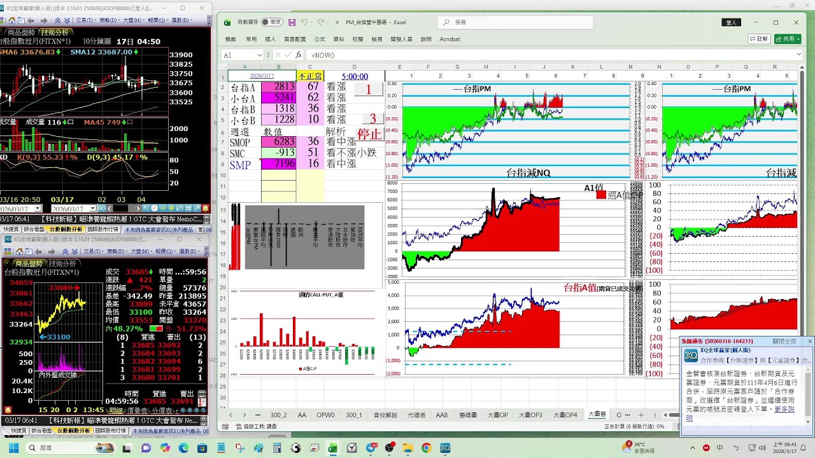Click the Excel search magnifier icon

point(447,22)
